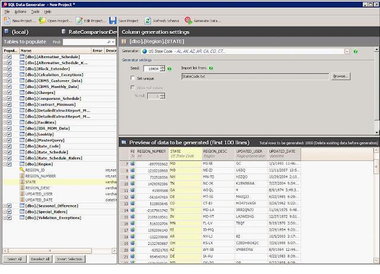This screenshot has height=274, width=380.
Task: Click the table icon for [dbo].[Facilities]
Action: pyautogui.click(x=22, y=122)
